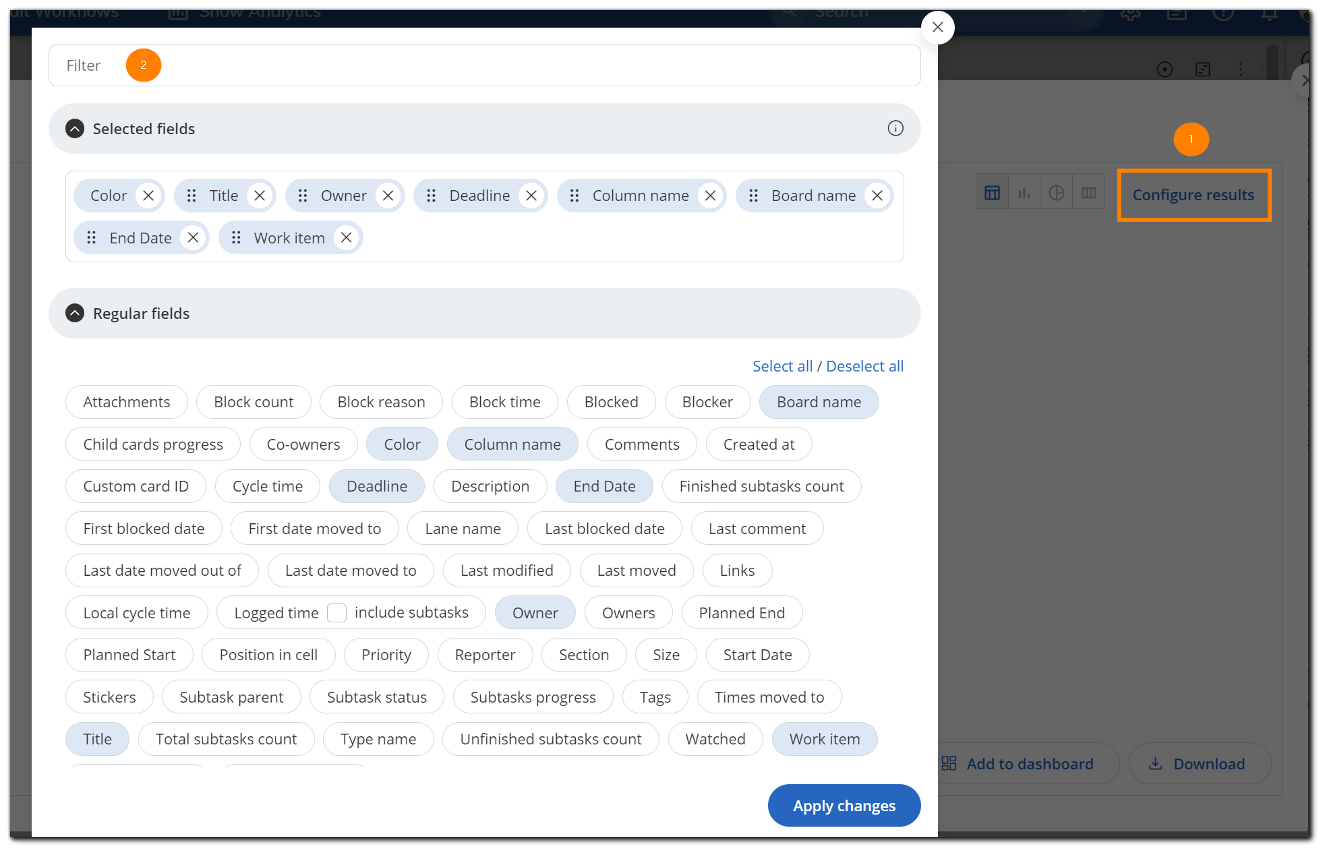Screen dimensions: 1327x855
Task: Switch to bar chart results view
Action: coord(1024,191)
